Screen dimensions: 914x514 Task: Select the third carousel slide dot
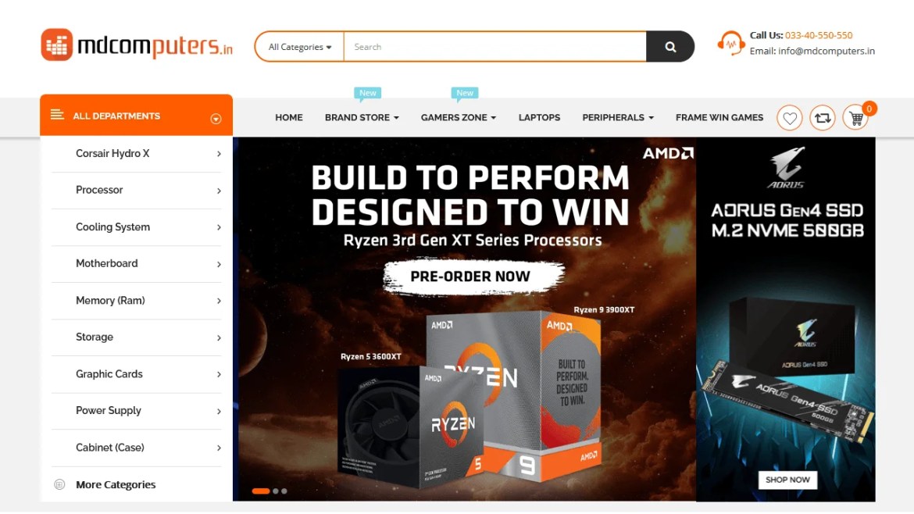tap(284, 491)
